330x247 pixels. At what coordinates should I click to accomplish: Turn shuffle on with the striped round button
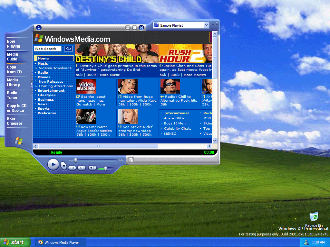128,28
